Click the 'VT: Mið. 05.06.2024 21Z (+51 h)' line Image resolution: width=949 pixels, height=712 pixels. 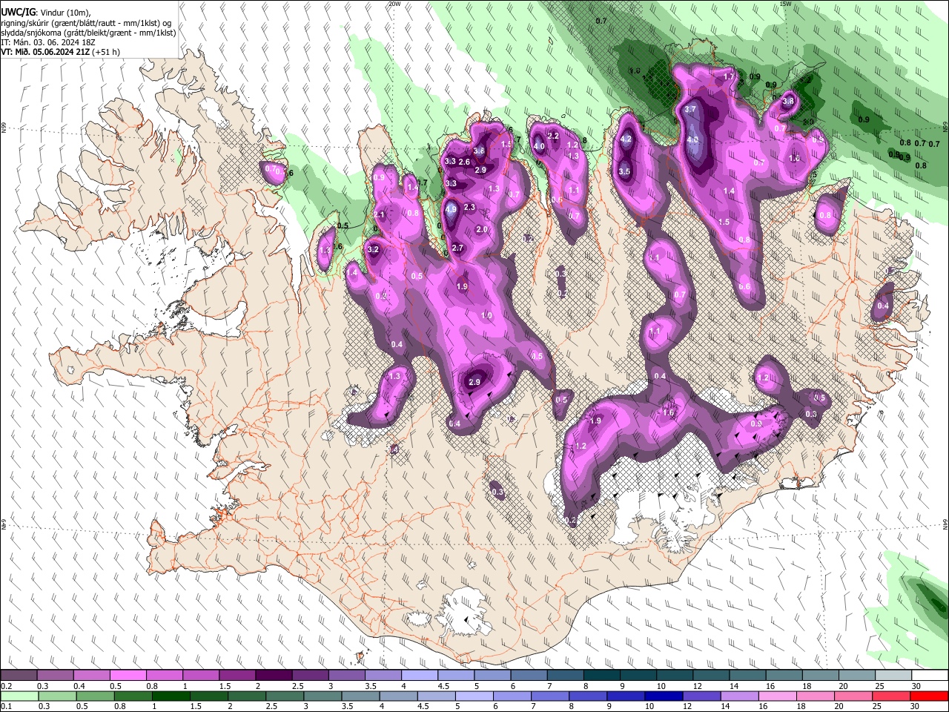click(x=60, y=52)
